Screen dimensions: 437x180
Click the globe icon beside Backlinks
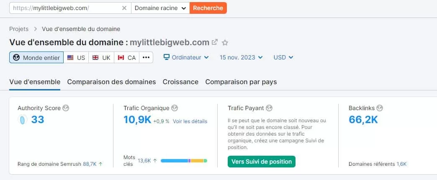click(378, 108)
